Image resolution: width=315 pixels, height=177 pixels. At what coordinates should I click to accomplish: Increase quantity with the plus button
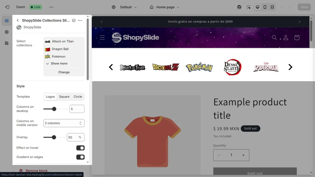(x=243, y=155)
